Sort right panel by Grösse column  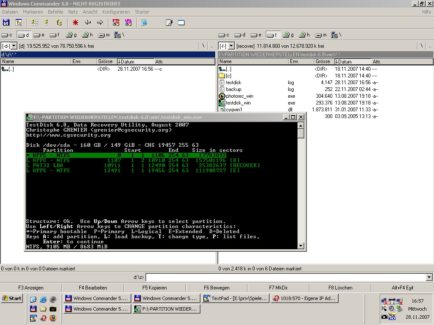(324, 62)
